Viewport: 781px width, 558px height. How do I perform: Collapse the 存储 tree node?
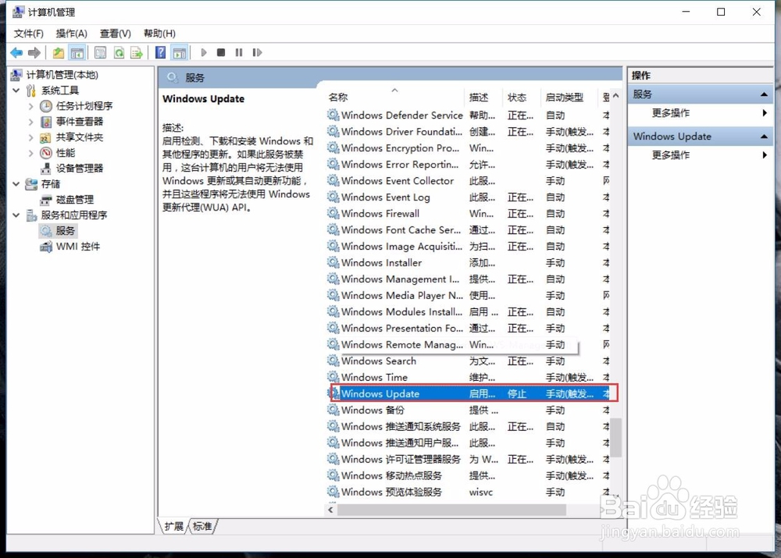(x=16, y=184)
